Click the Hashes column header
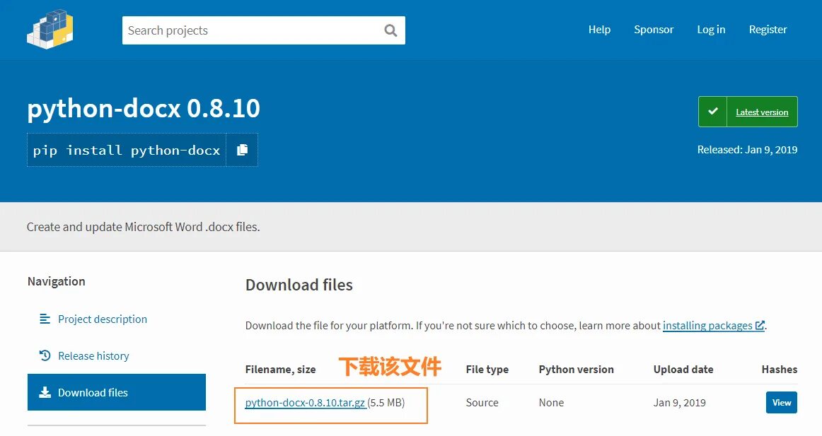822x436 pixels. tap(779, 369)
